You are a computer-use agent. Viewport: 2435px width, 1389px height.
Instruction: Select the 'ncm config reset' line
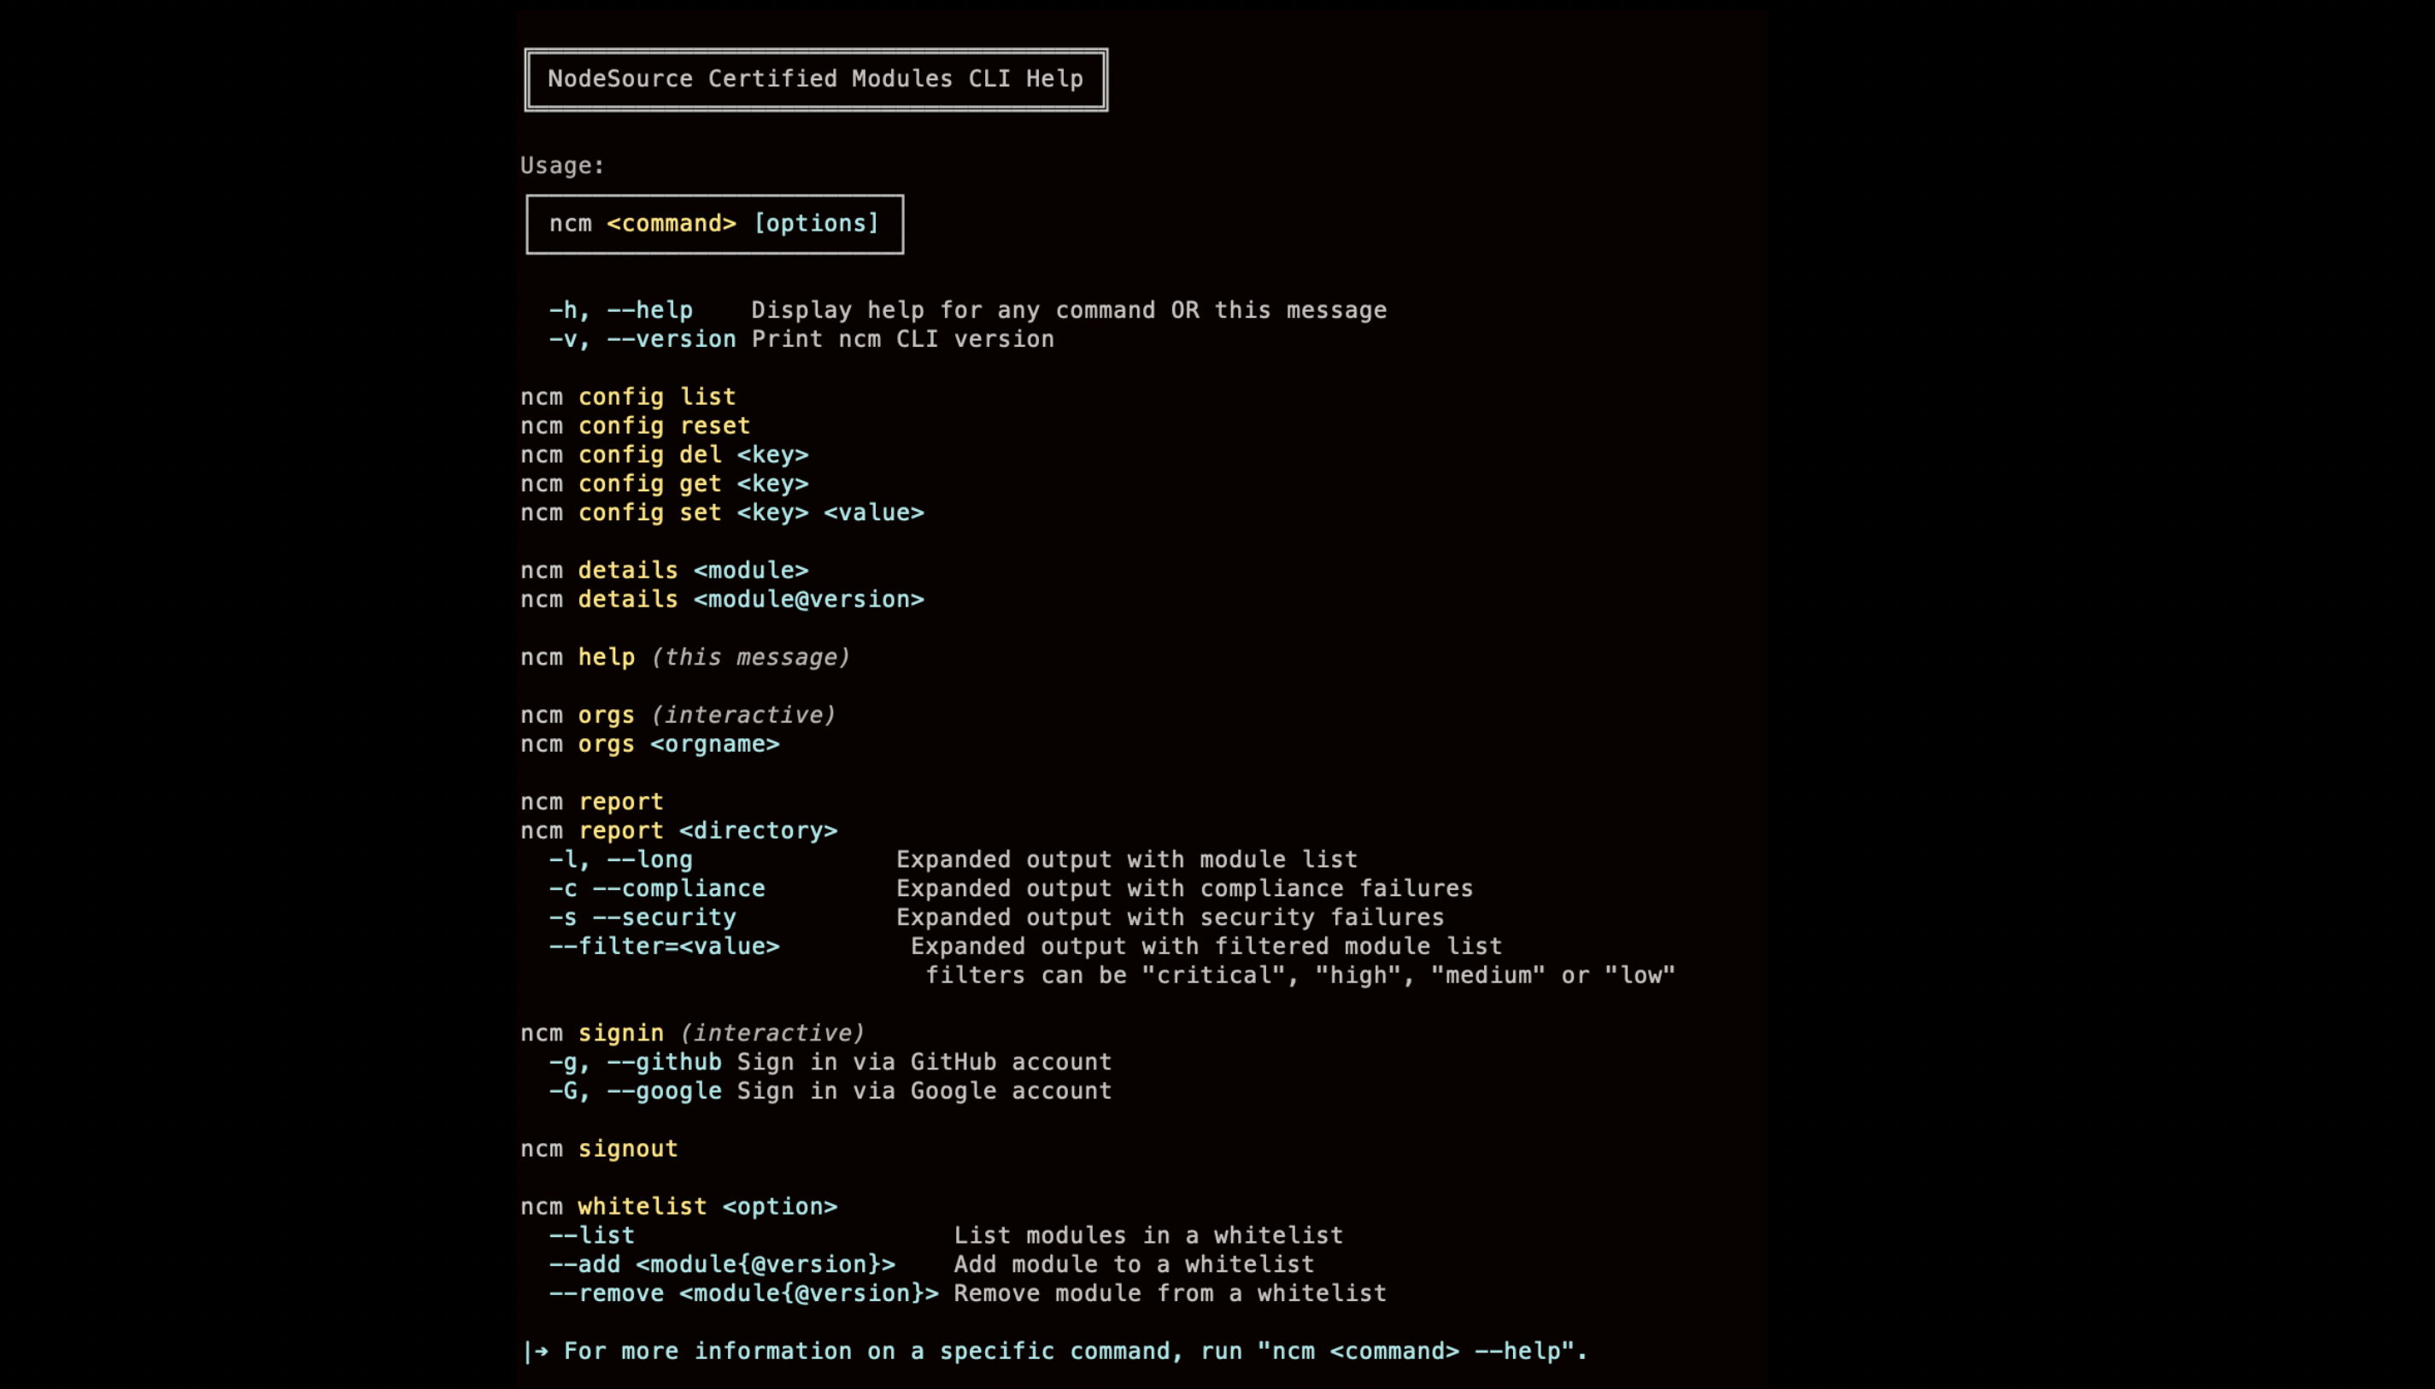pyautogui.click(x=636, y=426)
